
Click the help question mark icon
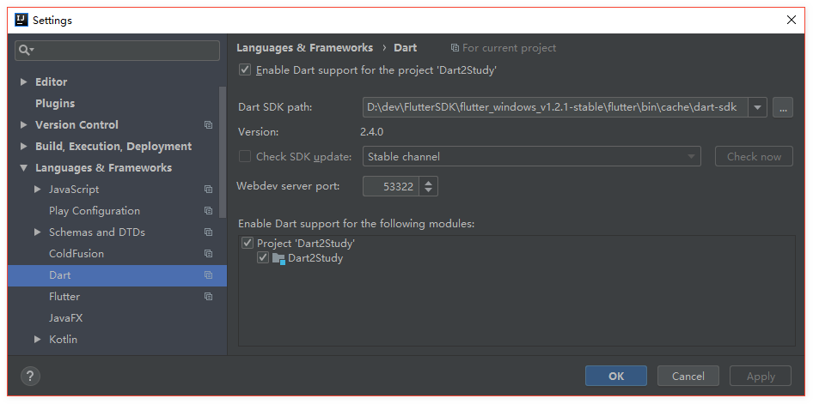pyautogui.click(x=30, y=376)
